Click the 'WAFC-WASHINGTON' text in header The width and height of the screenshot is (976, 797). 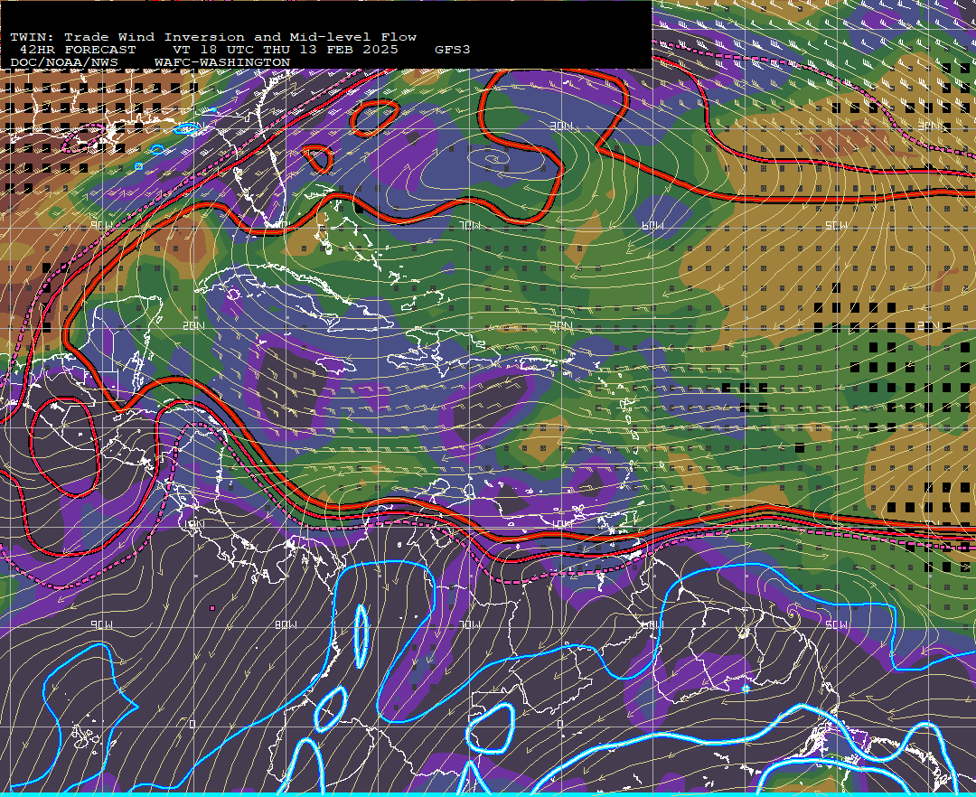click(222, 63)
